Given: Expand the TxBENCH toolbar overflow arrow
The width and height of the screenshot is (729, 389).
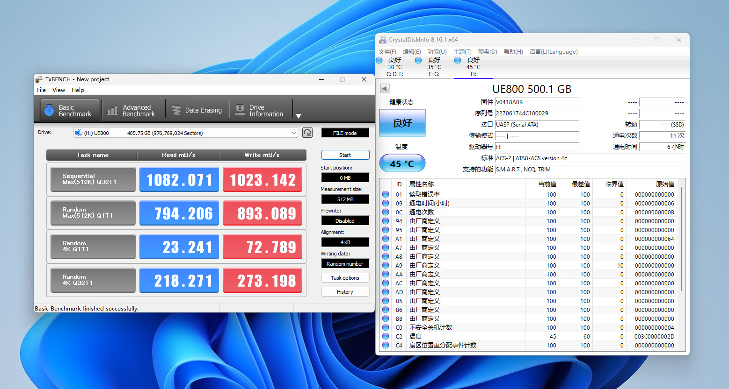Looking at the screenshot, I should (299, 116).
